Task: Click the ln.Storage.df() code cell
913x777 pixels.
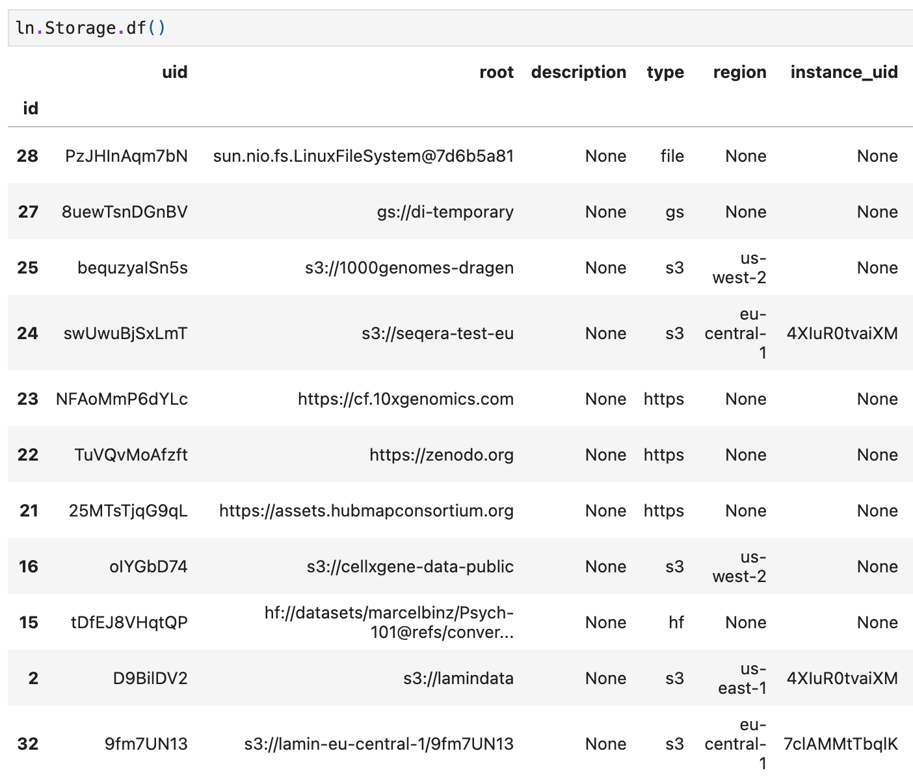Action: tap(455, 28)
